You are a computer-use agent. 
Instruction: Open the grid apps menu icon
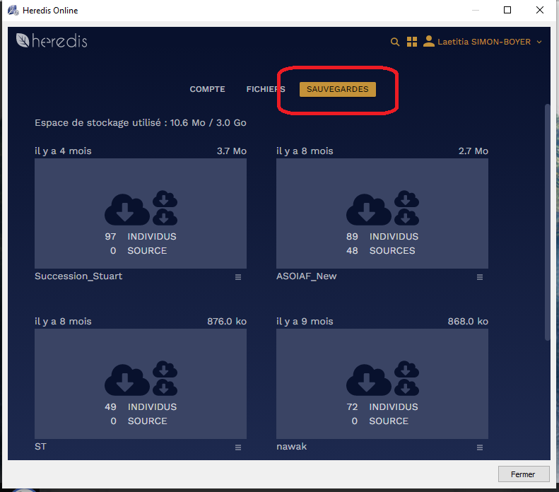coord(412,42)
